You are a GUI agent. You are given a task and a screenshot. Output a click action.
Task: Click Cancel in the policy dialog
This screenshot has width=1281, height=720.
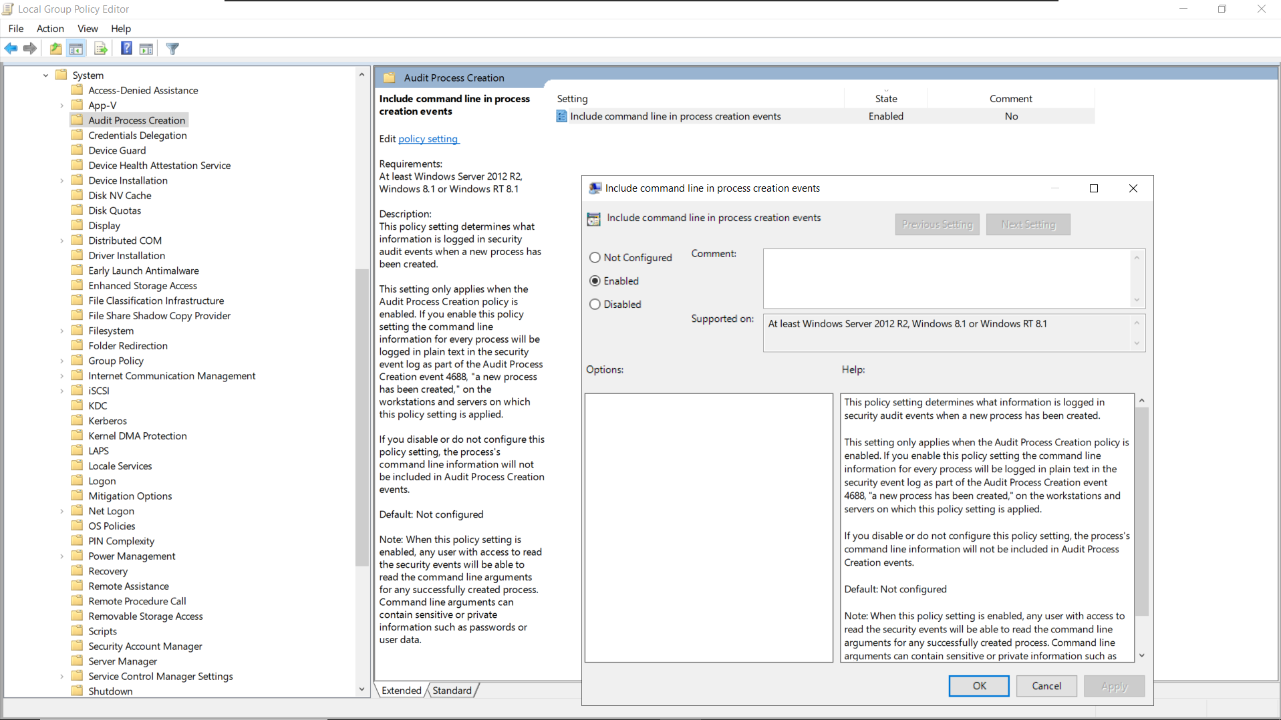tap(1046, 686)
